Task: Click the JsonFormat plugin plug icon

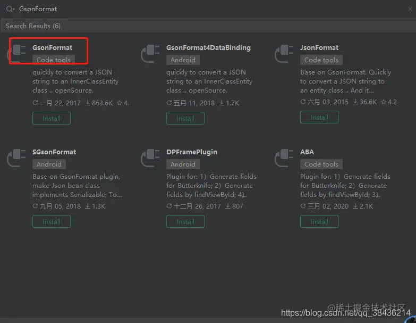Action: [x=284, y=53]
